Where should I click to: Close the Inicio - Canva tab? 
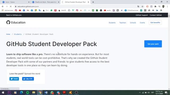[29, 2]
